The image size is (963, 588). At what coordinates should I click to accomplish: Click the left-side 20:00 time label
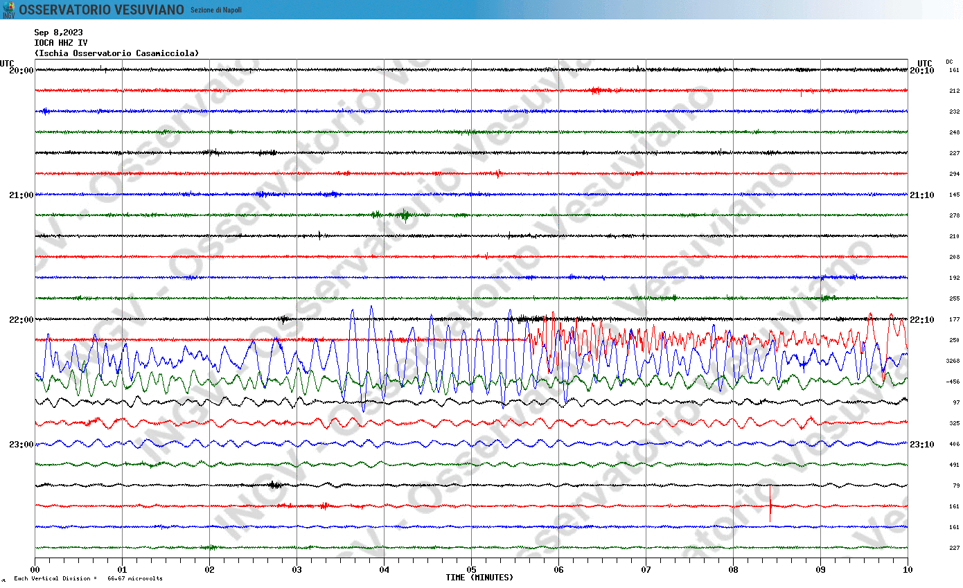(21, 71)
